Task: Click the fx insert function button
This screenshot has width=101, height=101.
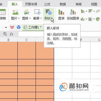Action: 11,34
